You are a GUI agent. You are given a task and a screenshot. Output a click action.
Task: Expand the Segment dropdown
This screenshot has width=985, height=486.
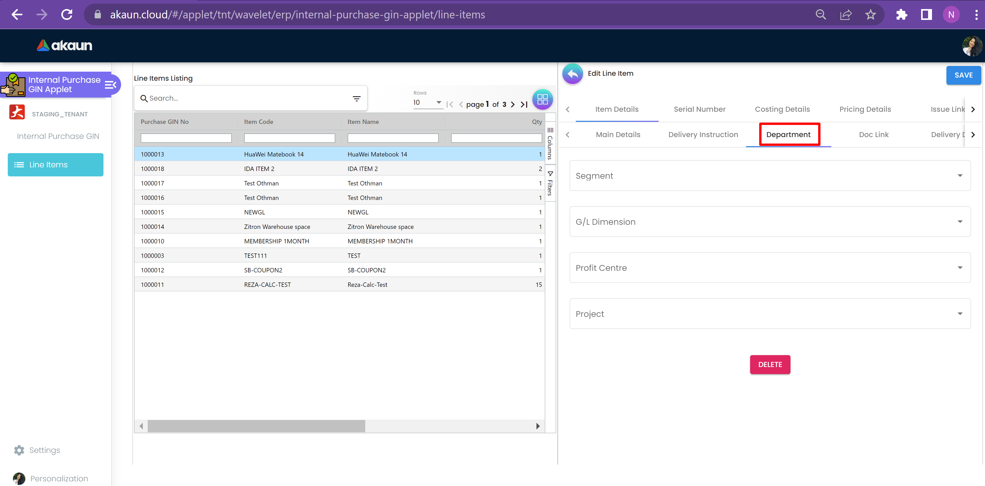(770, 176)
